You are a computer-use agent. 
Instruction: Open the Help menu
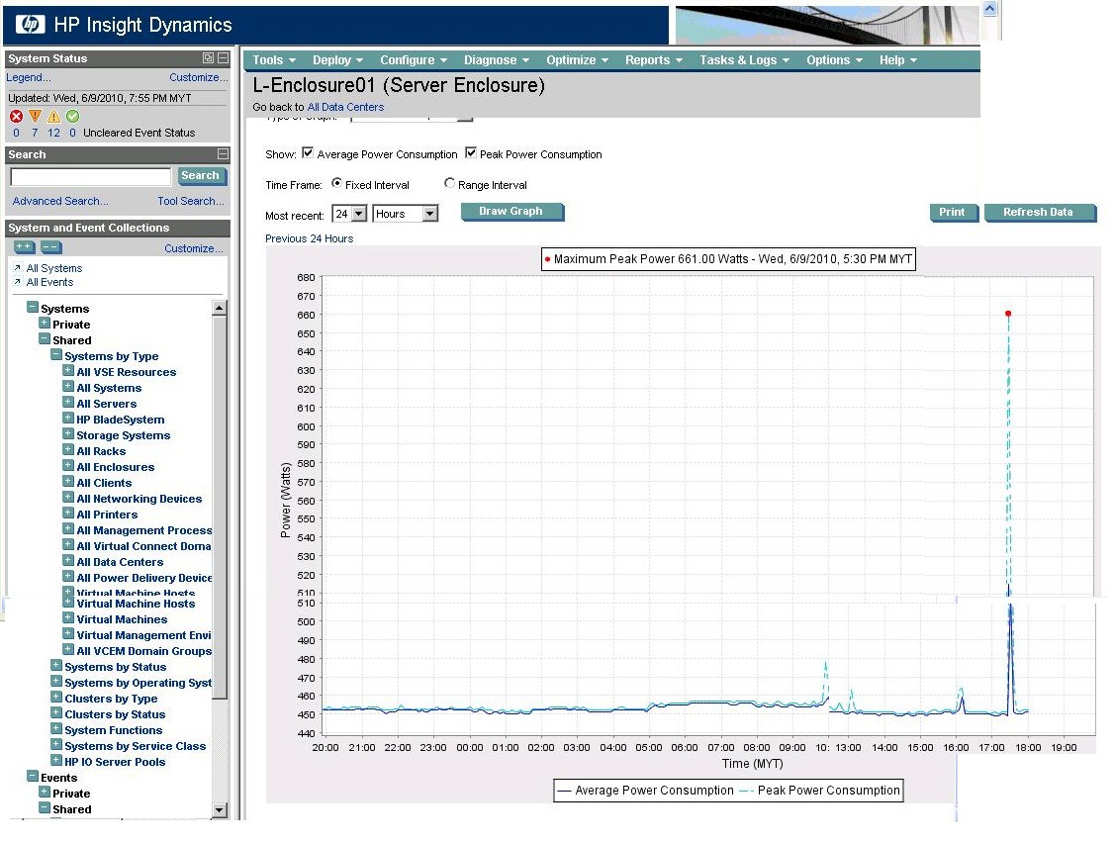[x=898, y=60]
